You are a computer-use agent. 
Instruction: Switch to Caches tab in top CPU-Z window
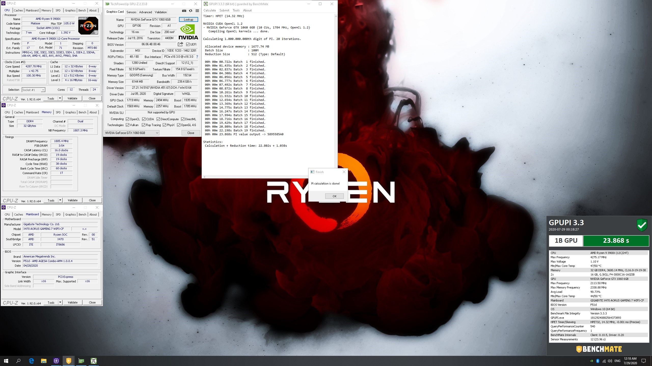[x=18, y=10]
